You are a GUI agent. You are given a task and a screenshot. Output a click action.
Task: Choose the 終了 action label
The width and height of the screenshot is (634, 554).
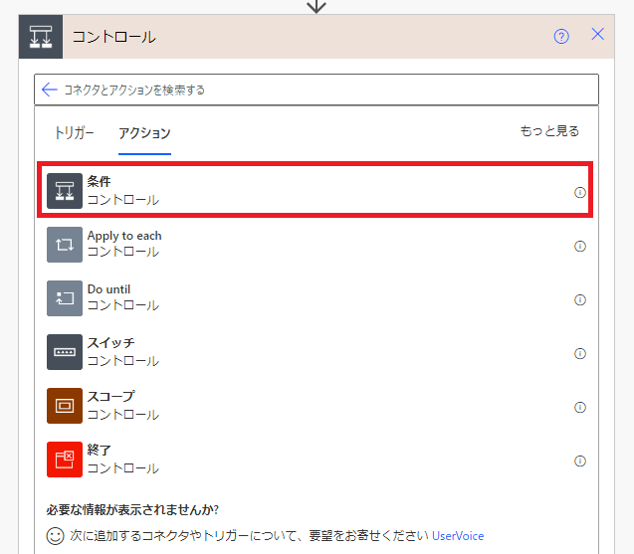pos(100,450)
